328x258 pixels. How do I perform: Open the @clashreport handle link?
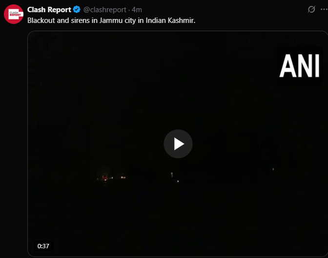click(x=105, y=10)
